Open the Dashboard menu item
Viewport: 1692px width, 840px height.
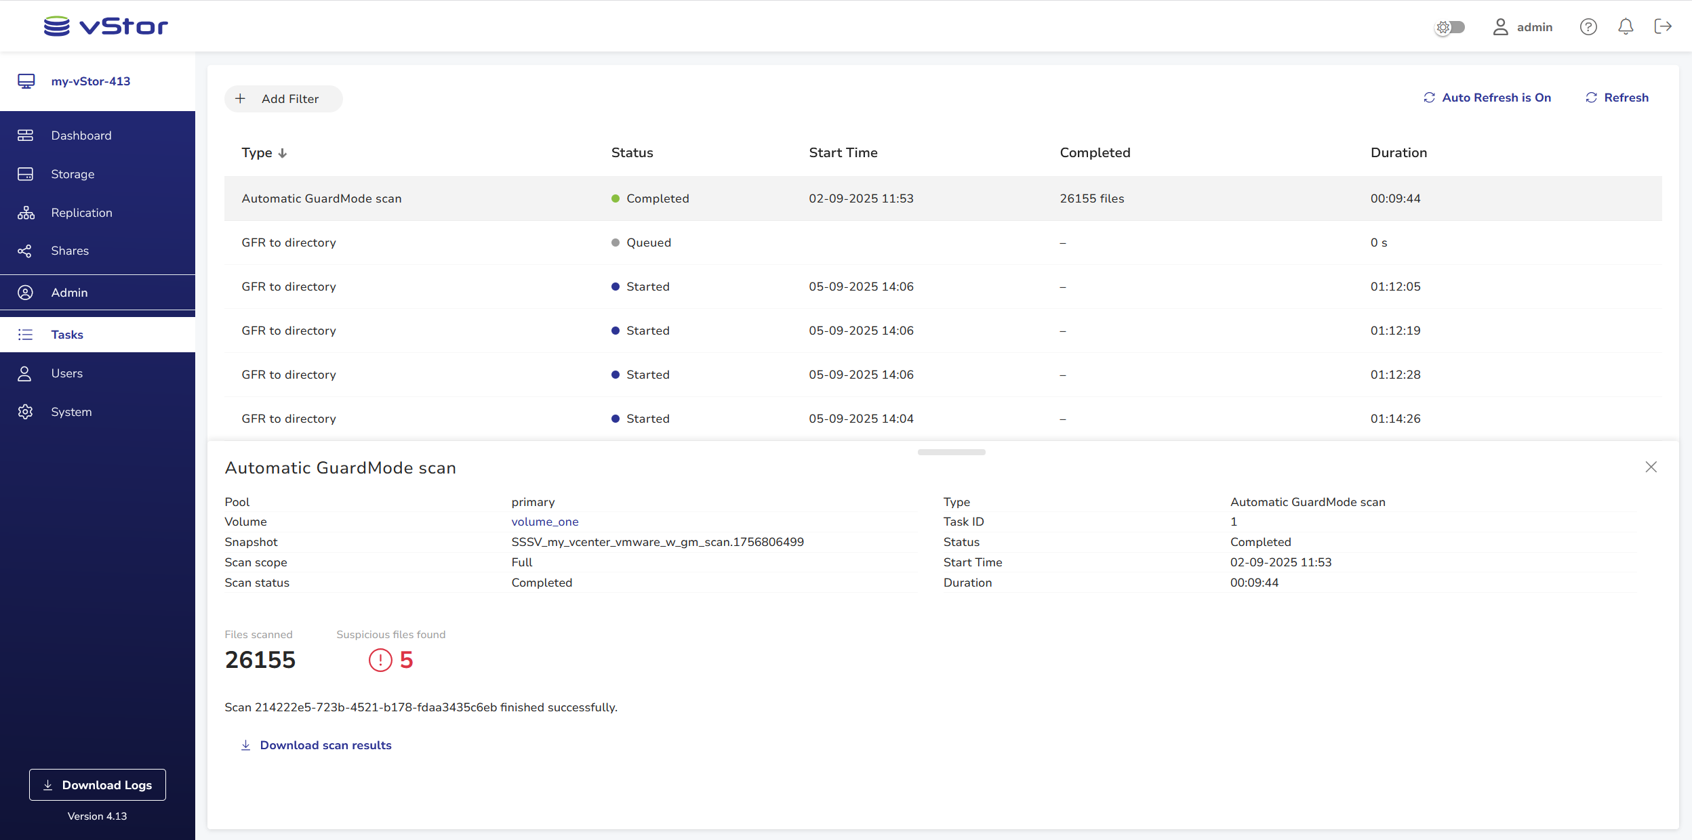pyautogui.click(x=81, y=135)
